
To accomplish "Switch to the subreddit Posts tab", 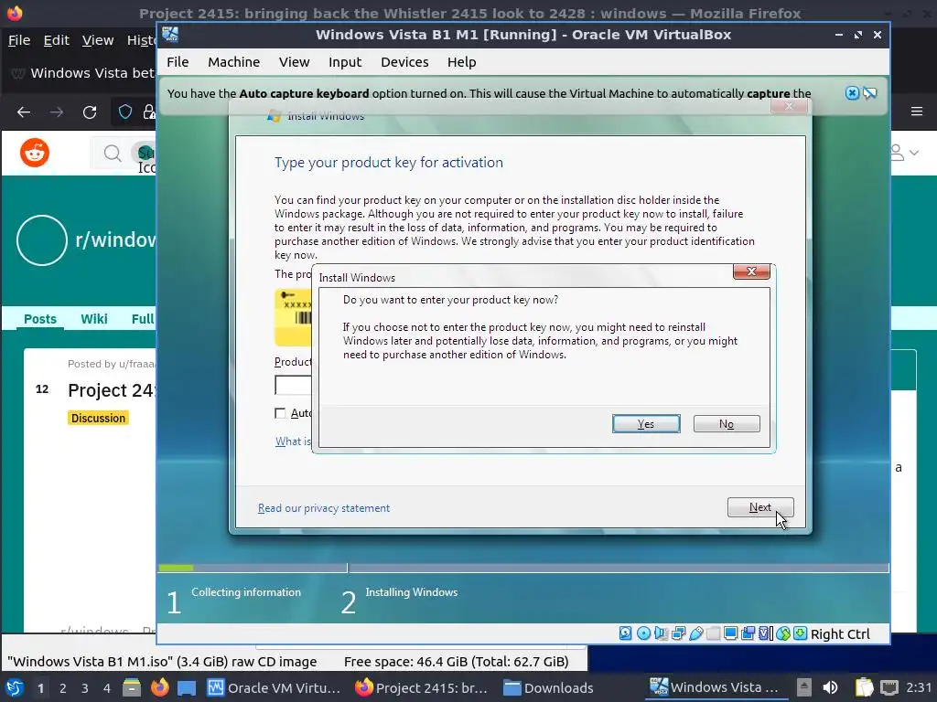I will coord(40,319).
